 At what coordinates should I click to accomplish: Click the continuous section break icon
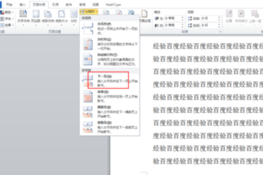pos(88,96)
